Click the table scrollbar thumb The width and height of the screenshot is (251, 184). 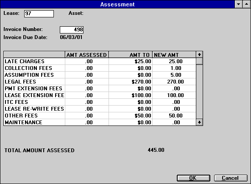[199, 61]
